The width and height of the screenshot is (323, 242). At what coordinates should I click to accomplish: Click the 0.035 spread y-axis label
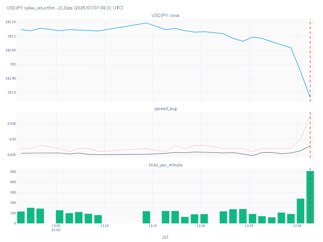point(11,124)
